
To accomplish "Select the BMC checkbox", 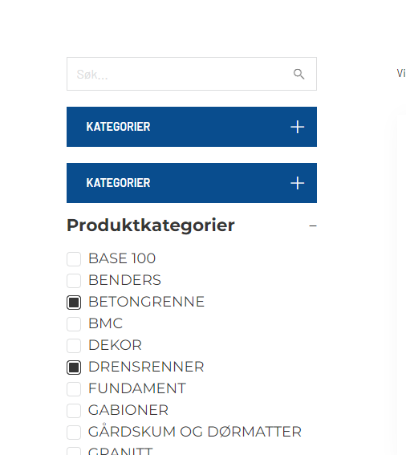I will [74, 324].
